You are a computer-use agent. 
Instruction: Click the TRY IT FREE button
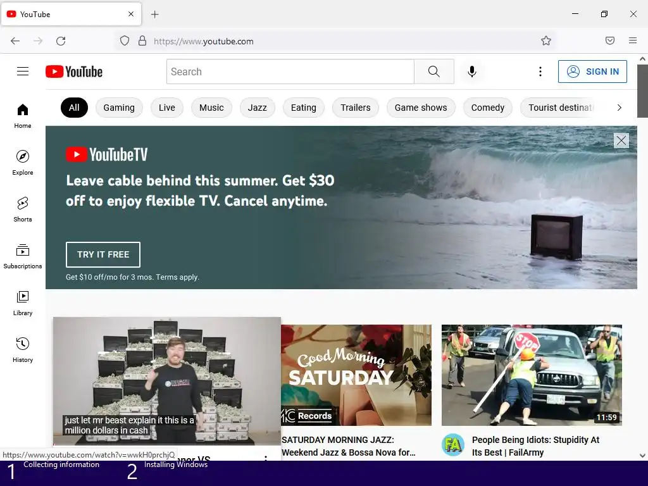(103, 254)
